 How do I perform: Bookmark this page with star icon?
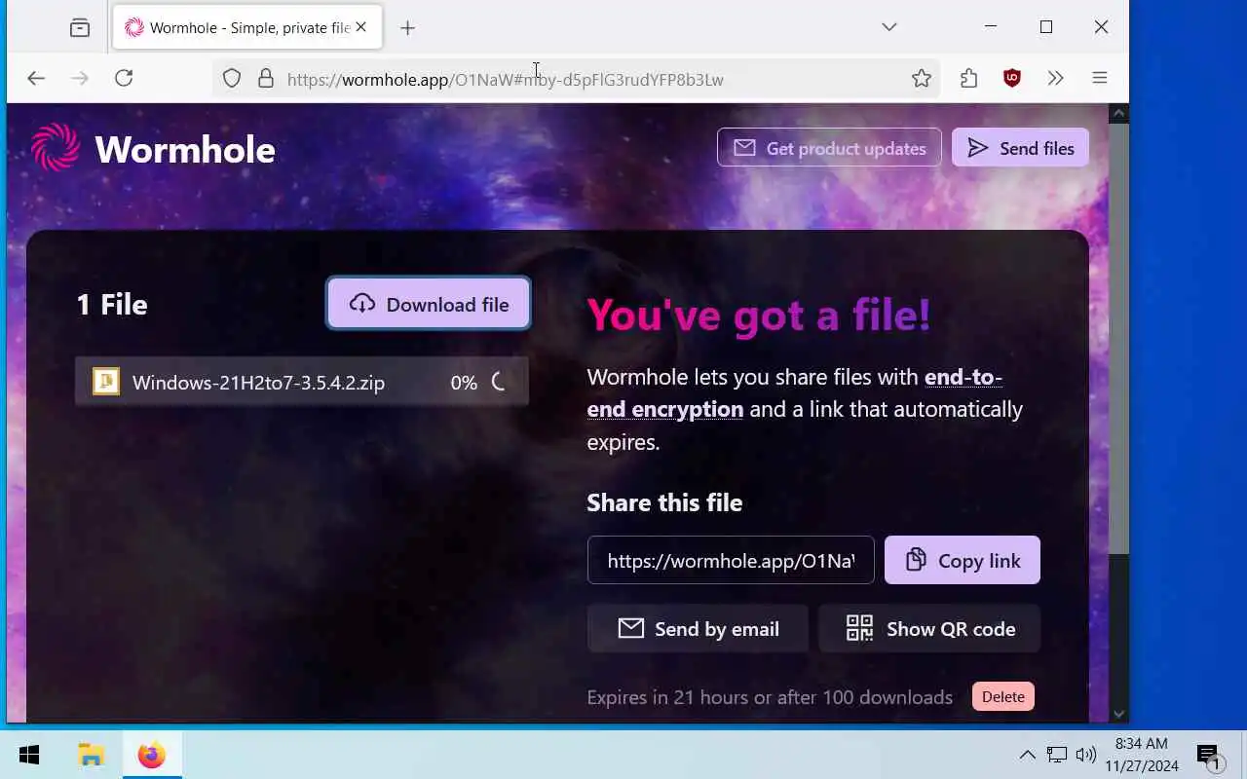(x=922, y=79)
